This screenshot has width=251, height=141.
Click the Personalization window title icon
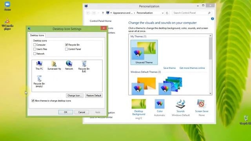coord(86,6)
